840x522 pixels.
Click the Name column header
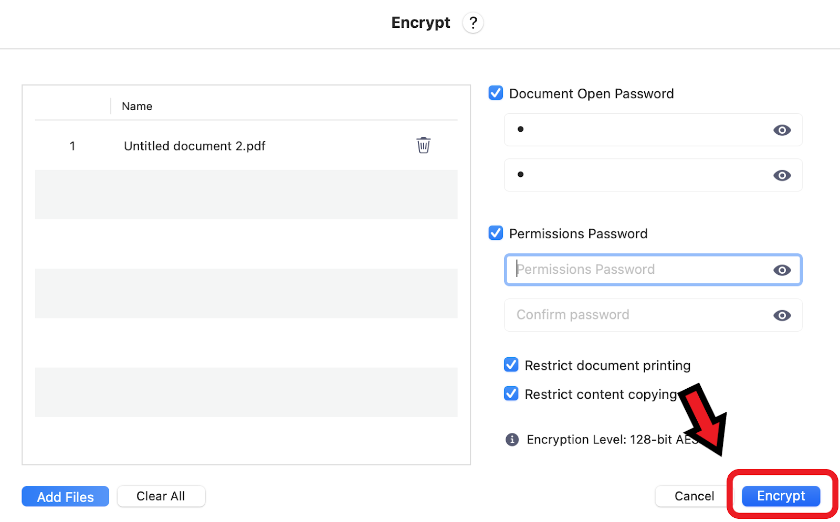(x=137, y=106)
